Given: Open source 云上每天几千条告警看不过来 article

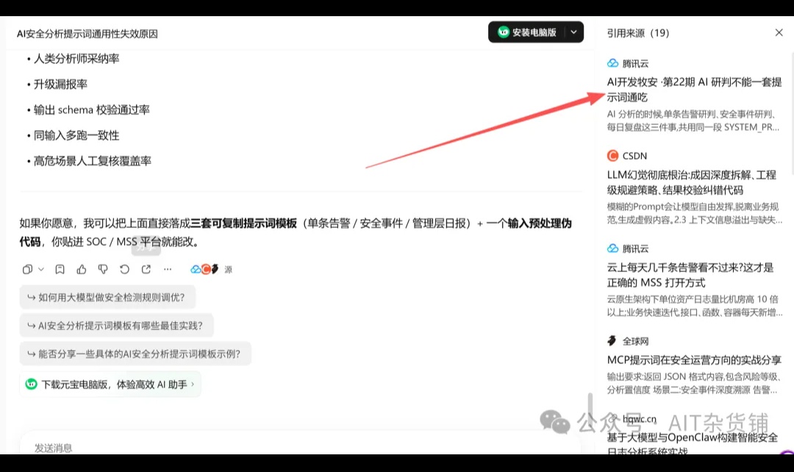Looking at the screenshot, I should pyautogui.click(x=690, y=275).
